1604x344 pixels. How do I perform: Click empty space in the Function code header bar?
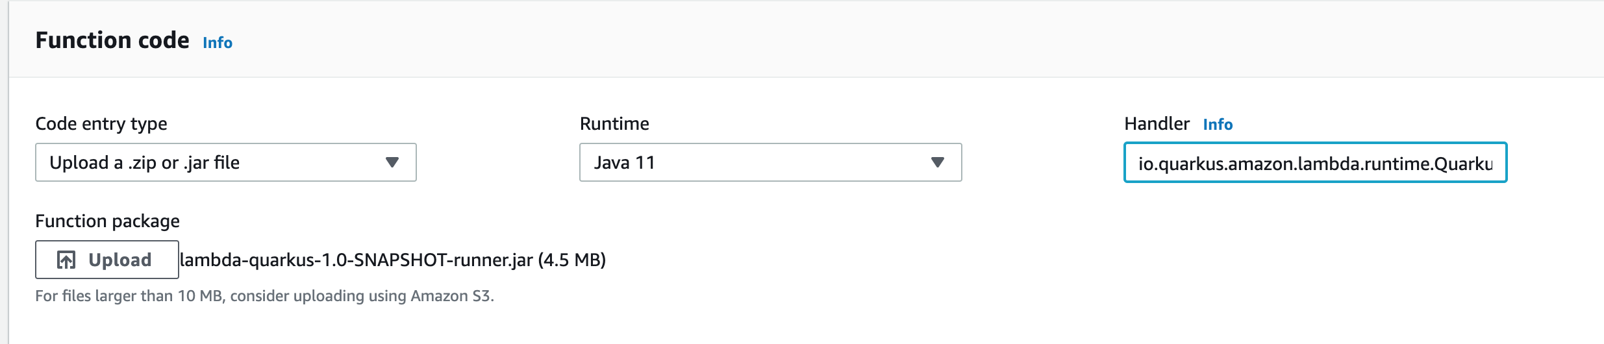tap(909, 40)
